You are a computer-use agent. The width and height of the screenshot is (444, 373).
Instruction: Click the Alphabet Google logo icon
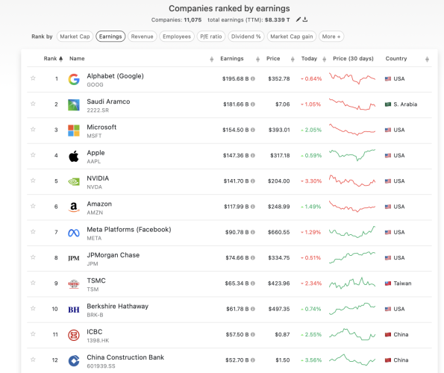click(x=74, y=79)
